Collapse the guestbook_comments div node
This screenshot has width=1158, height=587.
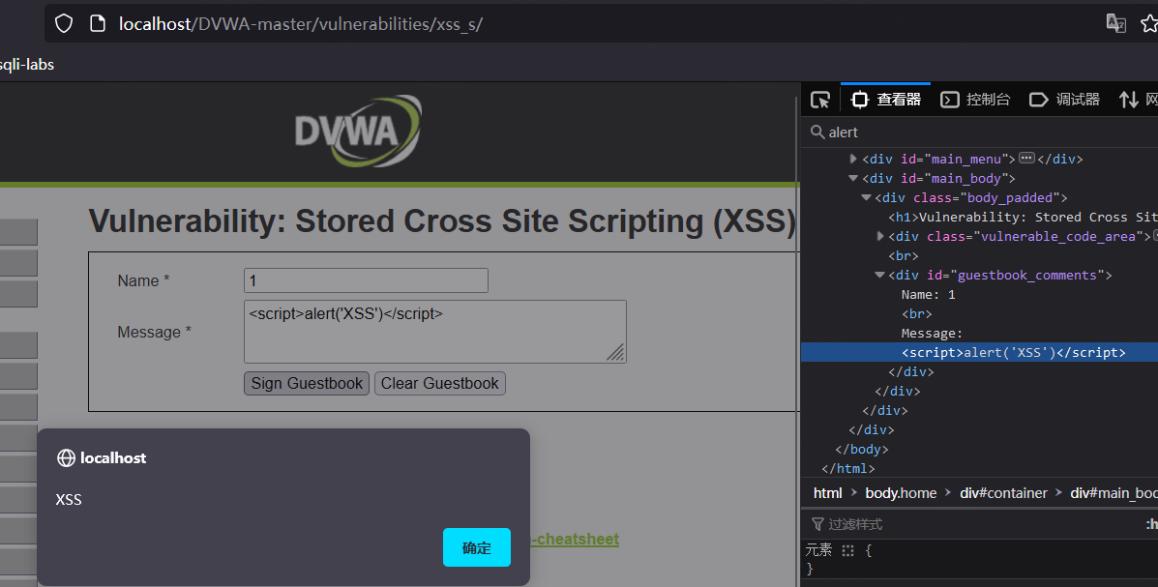(880, 275)
